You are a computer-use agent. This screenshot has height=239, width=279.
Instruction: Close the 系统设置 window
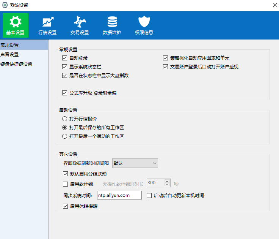274,5
